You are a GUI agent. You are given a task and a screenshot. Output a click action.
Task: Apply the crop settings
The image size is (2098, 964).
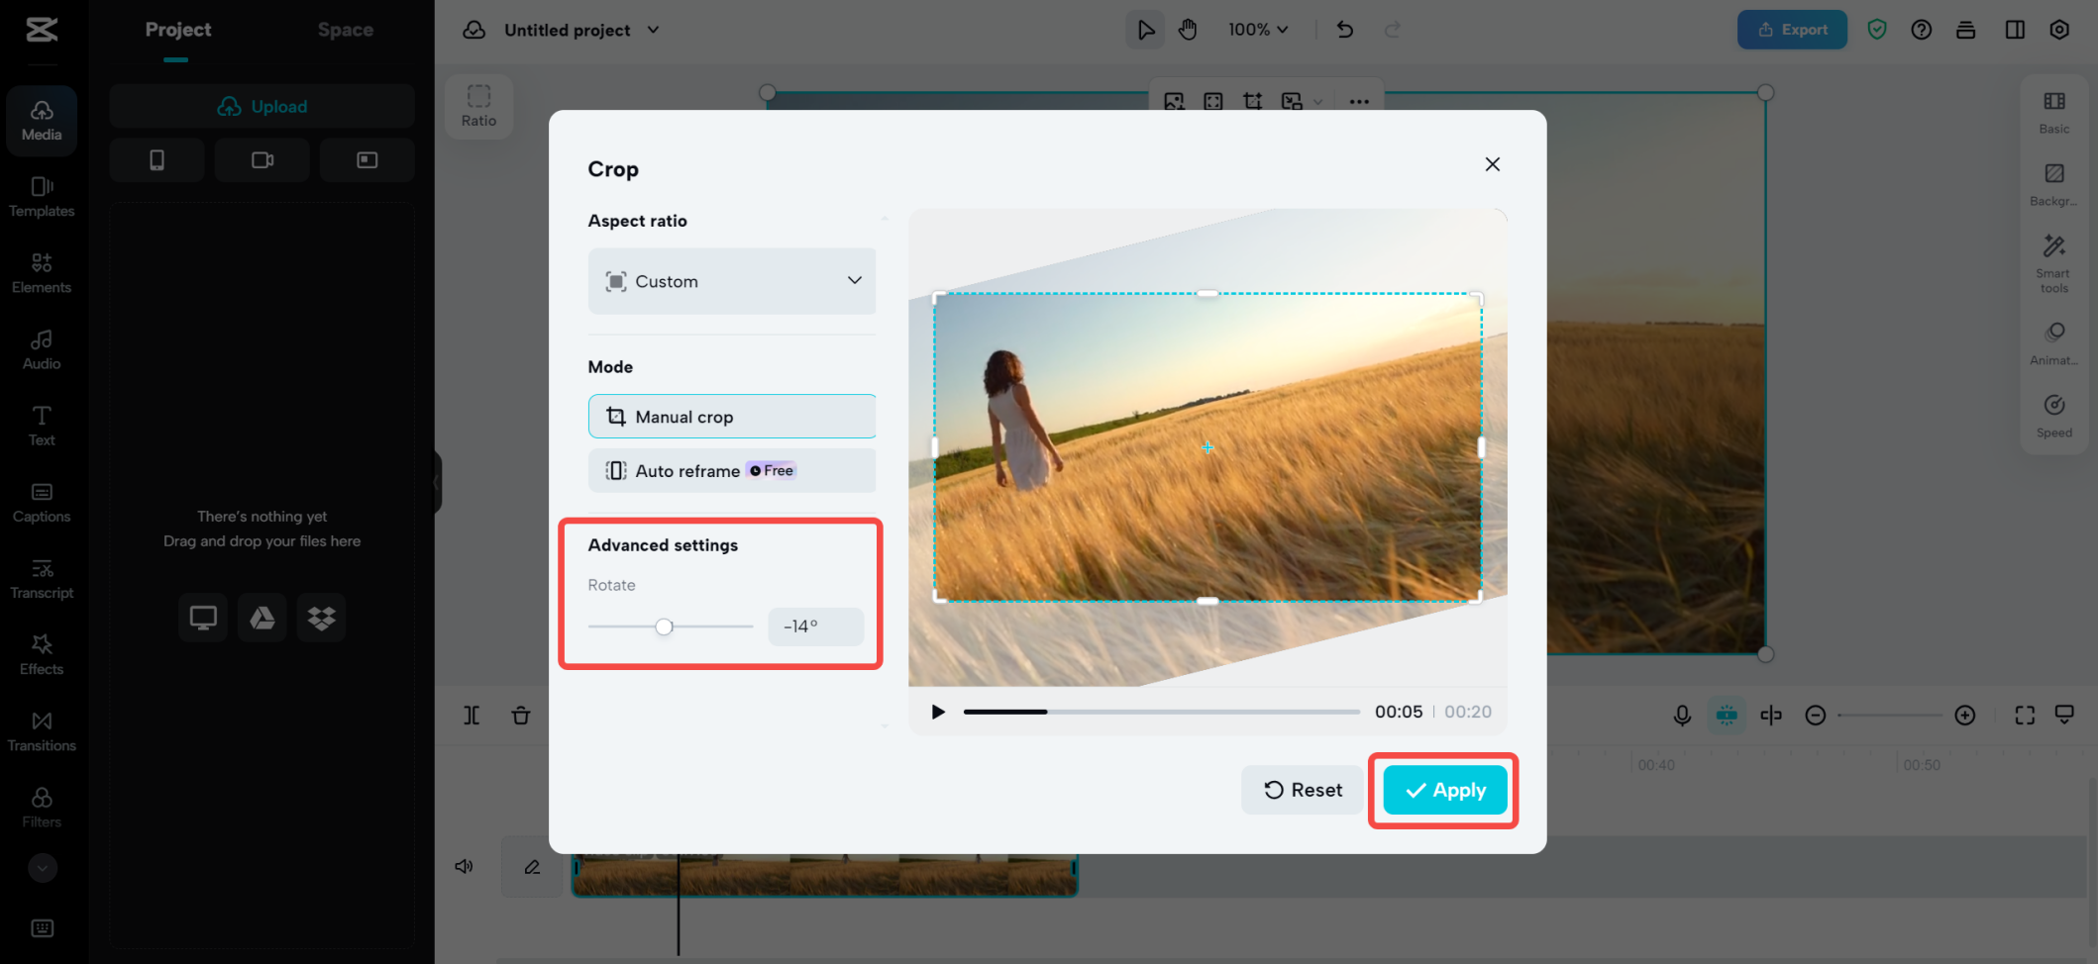1443,790
